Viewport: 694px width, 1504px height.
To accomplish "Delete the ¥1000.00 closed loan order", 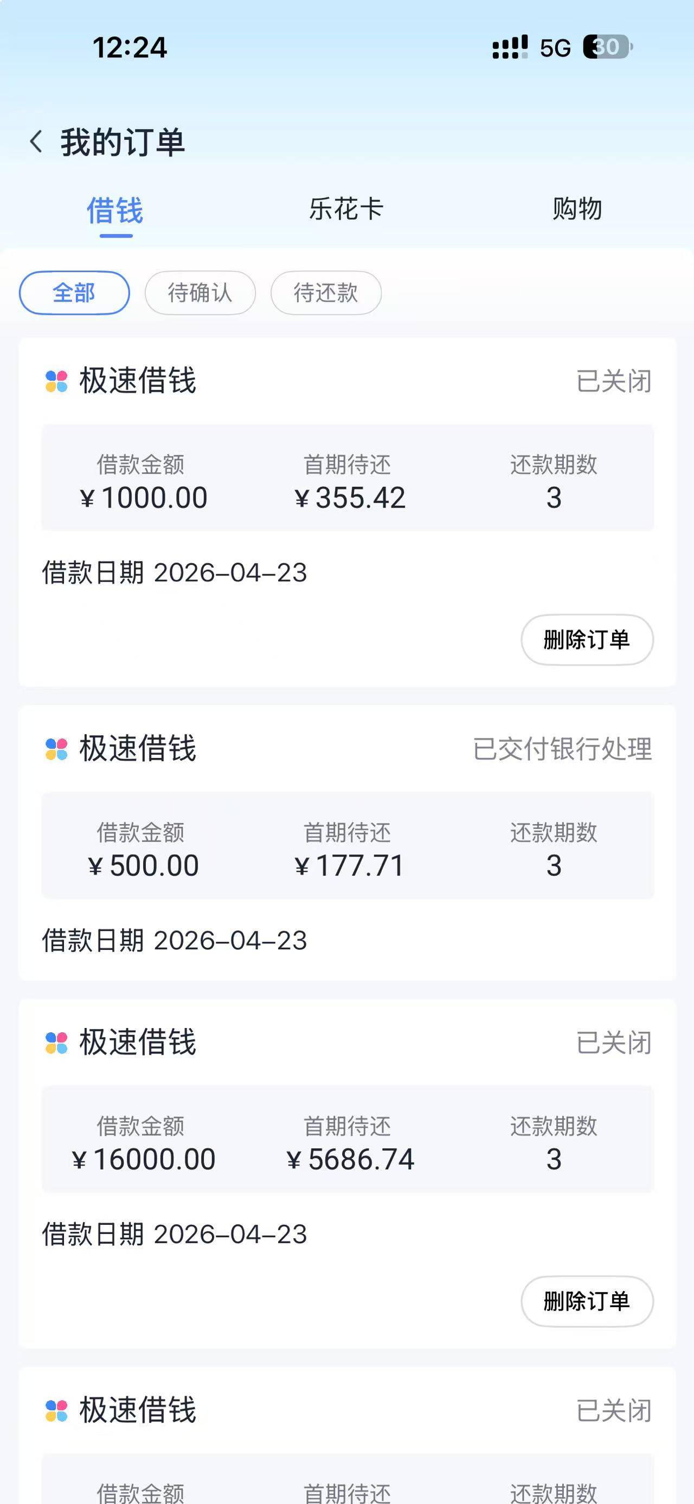I will coord(587,640).
